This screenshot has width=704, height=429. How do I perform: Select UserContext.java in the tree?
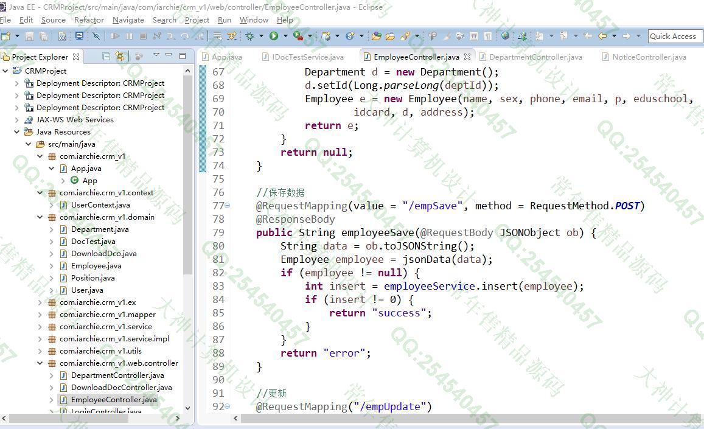tap(100, 205)
